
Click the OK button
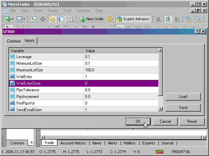click(138, 121)
